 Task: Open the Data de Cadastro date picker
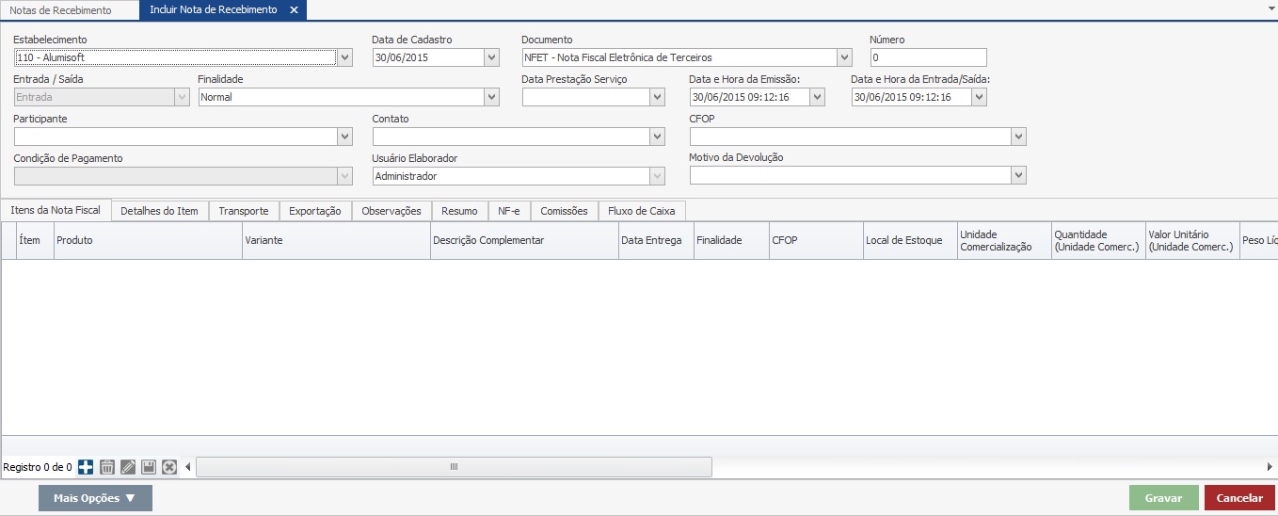[491, 57]
